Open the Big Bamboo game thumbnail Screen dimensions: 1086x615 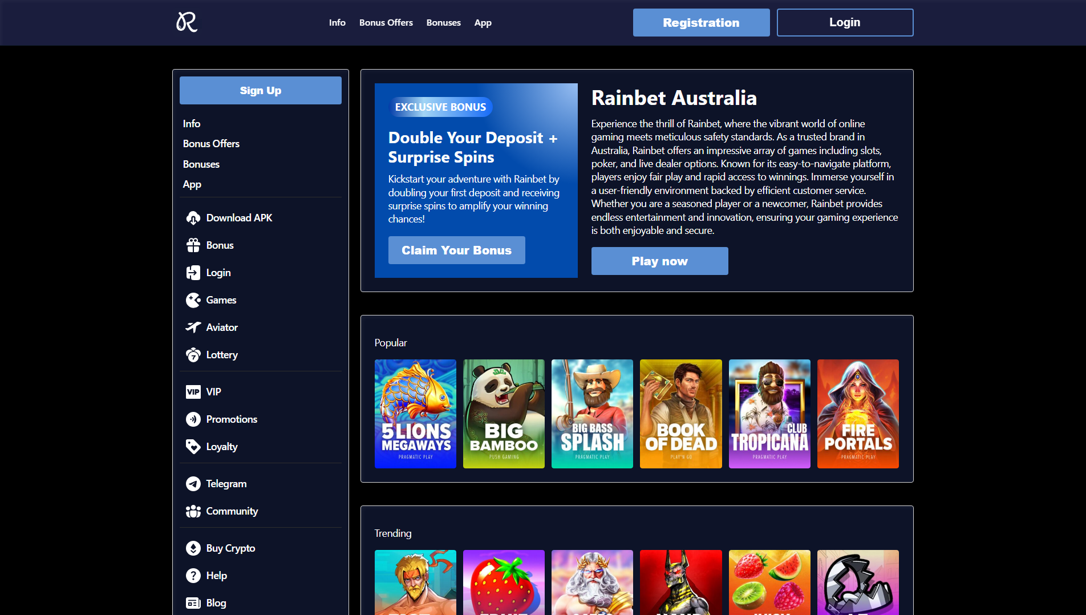click(x=504, y=414)
